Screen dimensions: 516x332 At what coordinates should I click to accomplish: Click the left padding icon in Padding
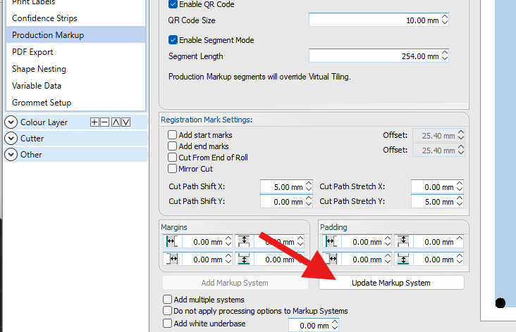(x=330, y=242)
